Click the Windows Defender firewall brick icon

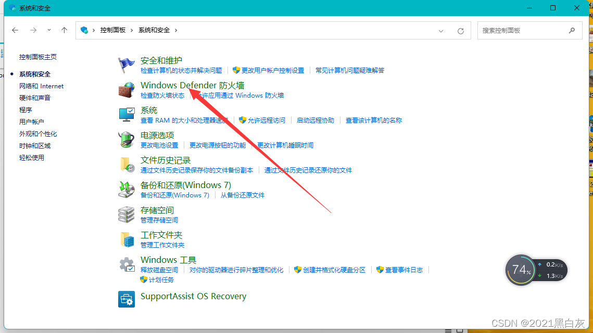pyautogui.click(x=126, y=90)
